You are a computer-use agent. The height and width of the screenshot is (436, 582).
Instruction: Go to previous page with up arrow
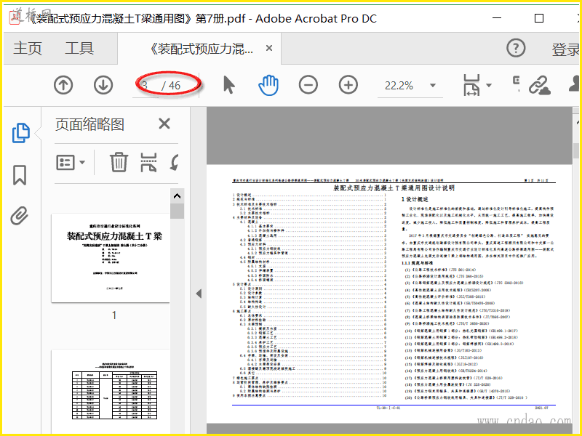coord(63,85)
